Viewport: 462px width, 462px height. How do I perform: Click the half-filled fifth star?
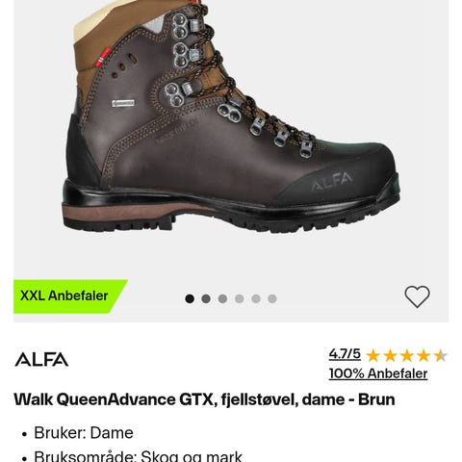click(x=440, y=356)
